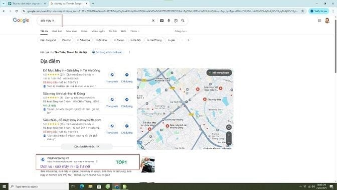Click the Windows taskbar search box
This screenshot has height=190, width=337.
point(39,186)
